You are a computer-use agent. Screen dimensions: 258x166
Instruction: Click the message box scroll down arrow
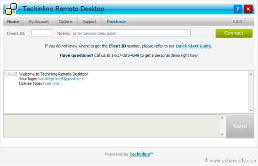click(x=222, y=135)
